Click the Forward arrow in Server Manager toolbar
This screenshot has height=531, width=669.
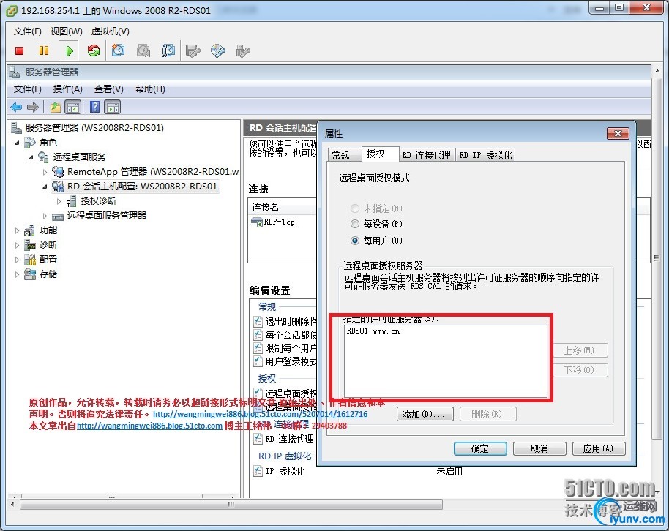pyautogui.click(x=33, y=107)
